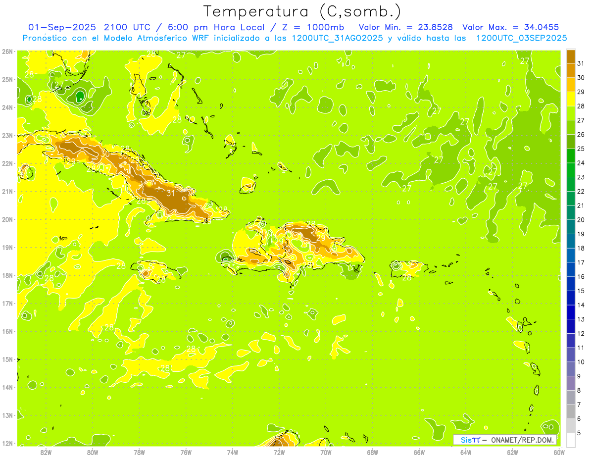594x459 pixels.
Task: Click the '72W' longitude axis label
Action: (x=279, y=452)
